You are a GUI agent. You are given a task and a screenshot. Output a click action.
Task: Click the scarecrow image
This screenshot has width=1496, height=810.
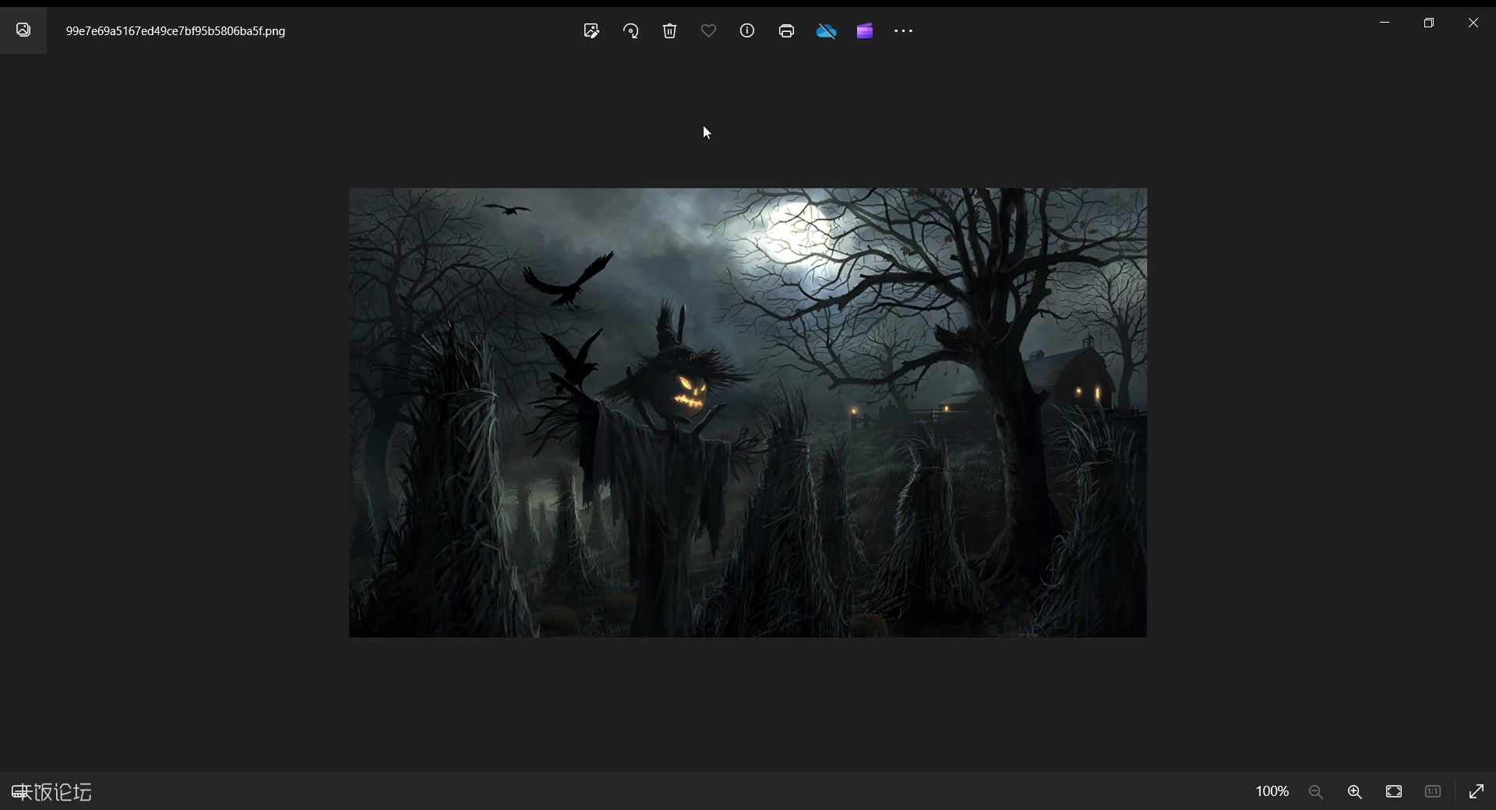point(748,413)
